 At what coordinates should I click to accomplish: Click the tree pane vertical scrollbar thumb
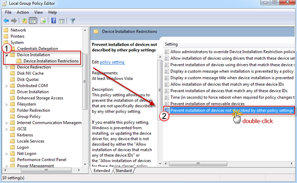[85, 82]
